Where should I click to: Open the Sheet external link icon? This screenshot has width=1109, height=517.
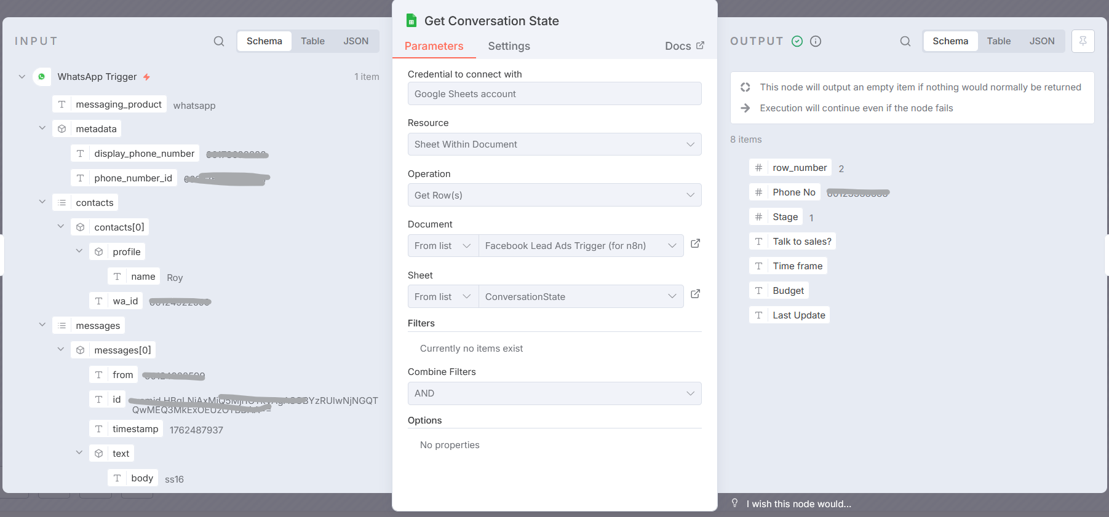coord(696,294)
